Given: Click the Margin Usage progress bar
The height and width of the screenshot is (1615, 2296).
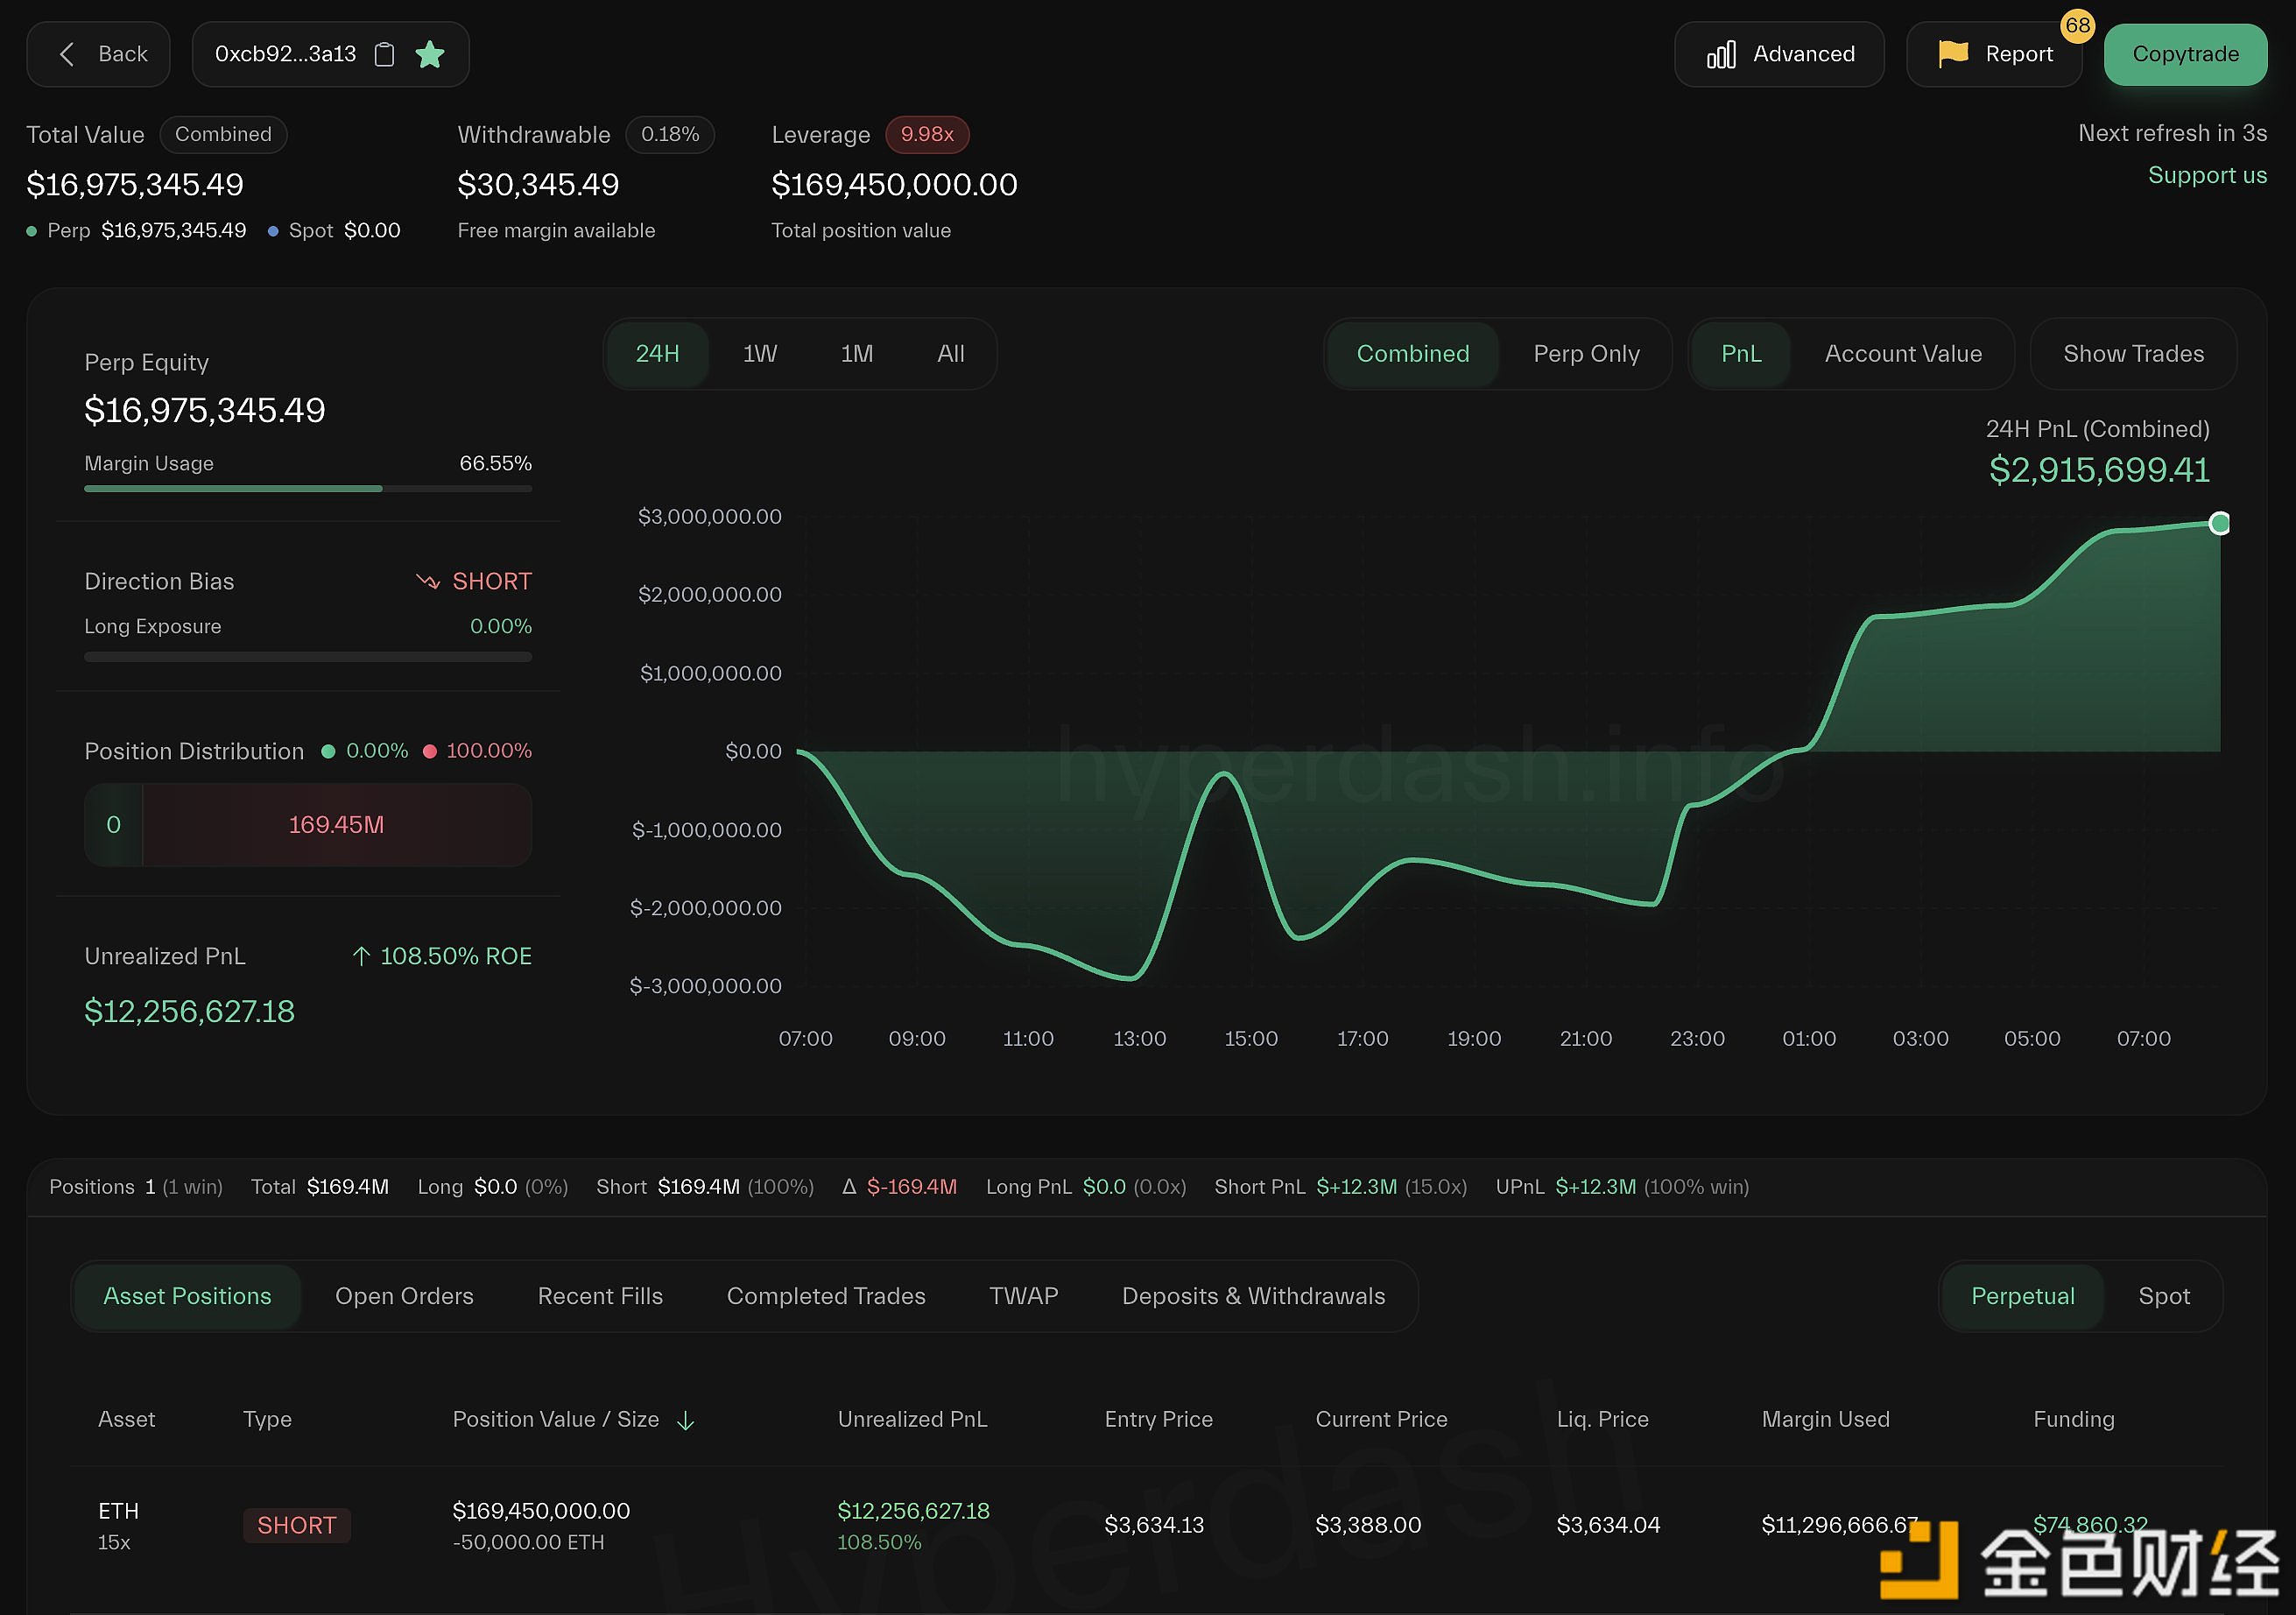Looking at the screenshot, I should point(308,489).
